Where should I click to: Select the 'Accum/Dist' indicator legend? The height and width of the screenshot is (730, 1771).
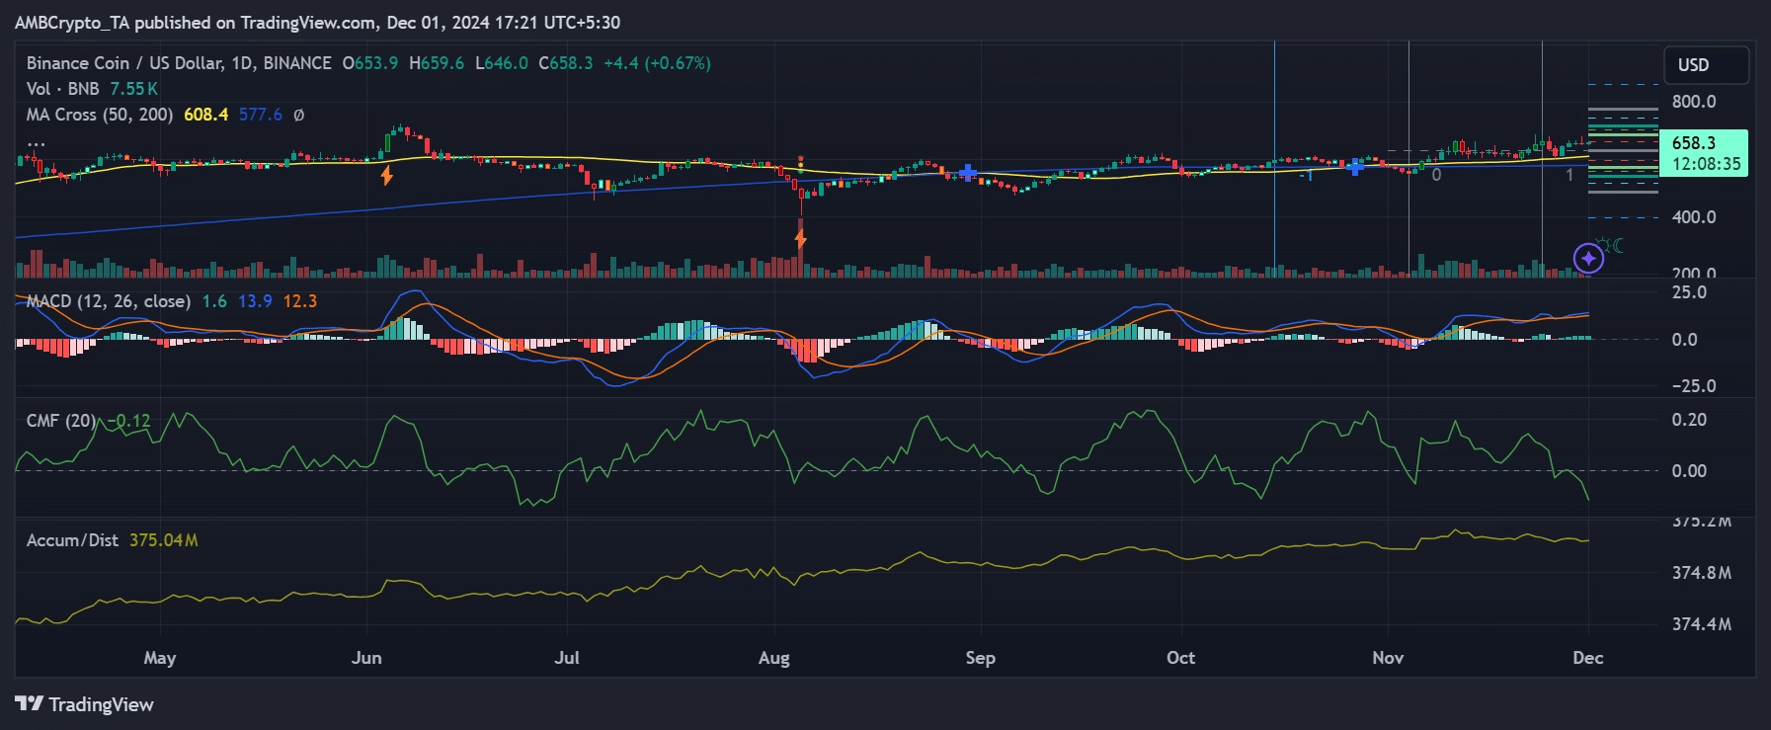pyautogui.click(x=72, y=540)
